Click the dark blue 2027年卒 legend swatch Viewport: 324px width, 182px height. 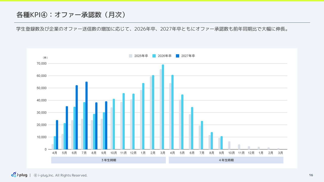(x=177, y=56)
